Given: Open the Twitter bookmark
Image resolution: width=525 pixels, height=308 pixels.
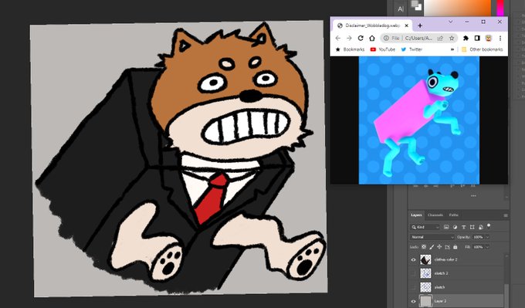Looking at the screenshot, I should click(x=412, y=49).
